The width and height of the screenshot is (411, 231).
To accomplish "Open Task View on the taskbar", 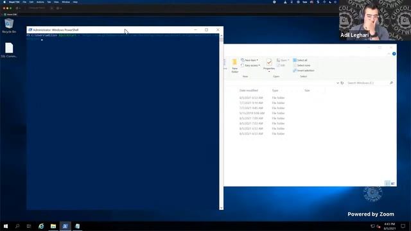I will [x=29, y=226].
